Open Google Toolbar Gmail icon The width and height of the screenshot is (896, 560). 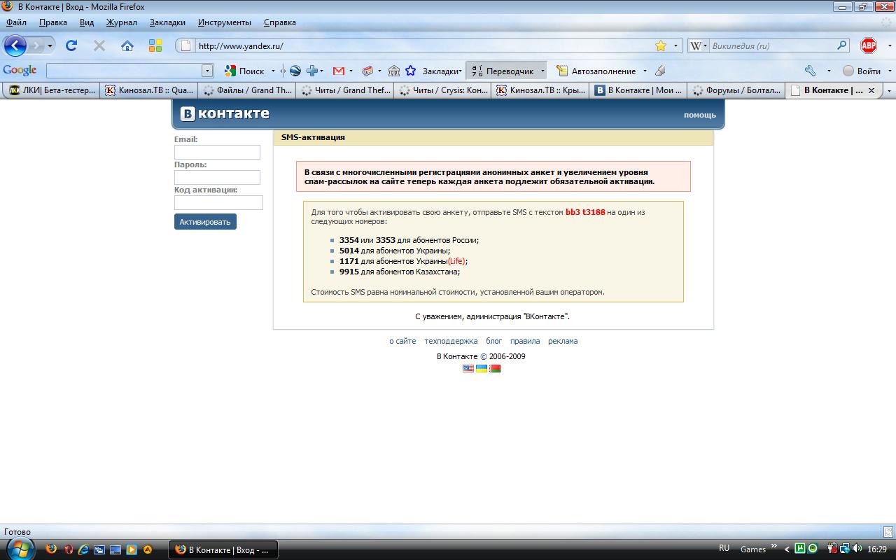tap(339, 71)
